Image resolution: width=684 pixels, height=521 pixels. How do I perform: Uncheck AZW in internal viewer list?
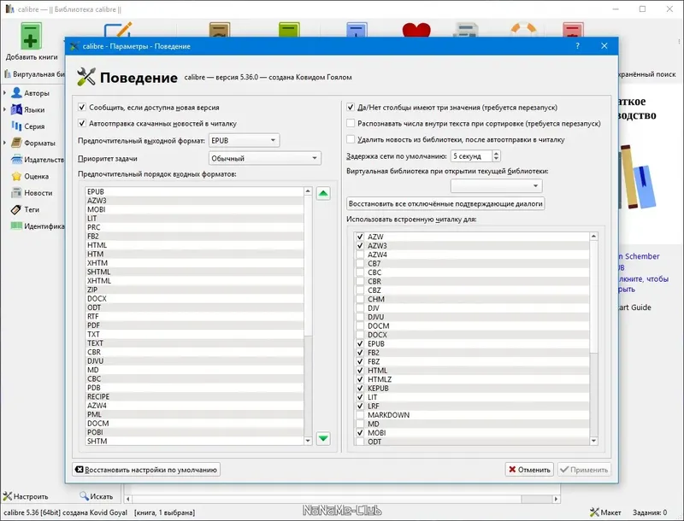click(360, 237)
